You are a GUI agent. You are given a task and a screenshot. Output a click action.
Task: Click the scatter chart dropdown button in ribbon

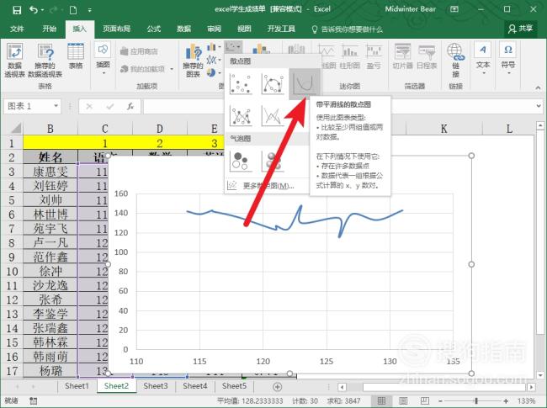(x=232, y=47)
